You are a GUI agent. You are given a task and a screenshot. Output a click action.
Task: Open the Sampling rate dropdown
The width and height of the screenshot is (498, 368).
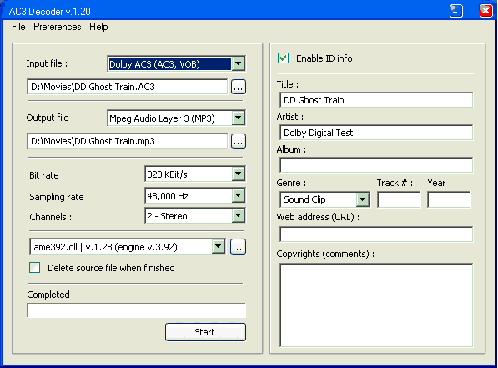(x=239, y=196)
